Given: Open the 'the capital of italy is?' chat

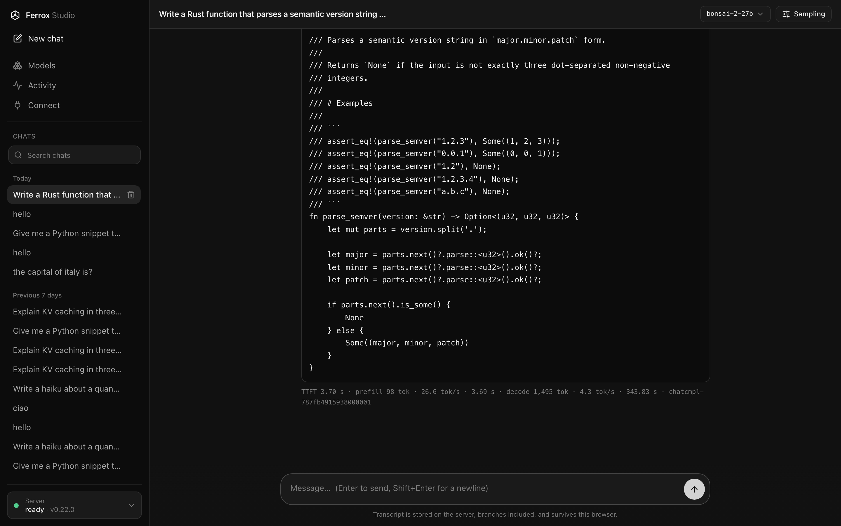Looking at the screenshot, I should [74, 272].
